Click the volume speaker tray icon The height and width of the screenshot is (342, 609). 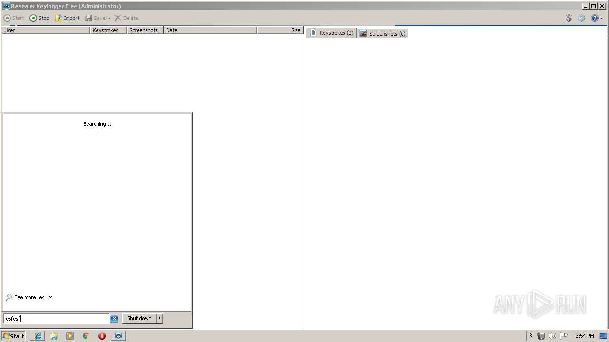click(x=552, y=336)
